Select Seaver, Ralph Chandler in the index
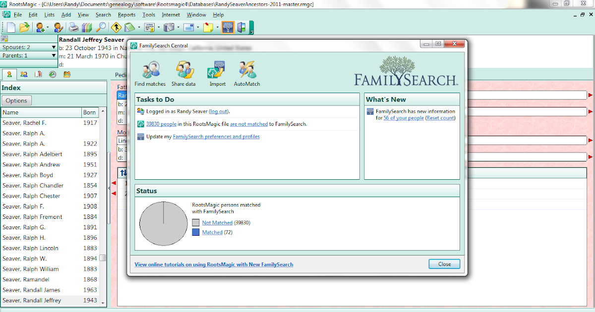This screenshot has width=595, height=312. [x=50, y=185]
